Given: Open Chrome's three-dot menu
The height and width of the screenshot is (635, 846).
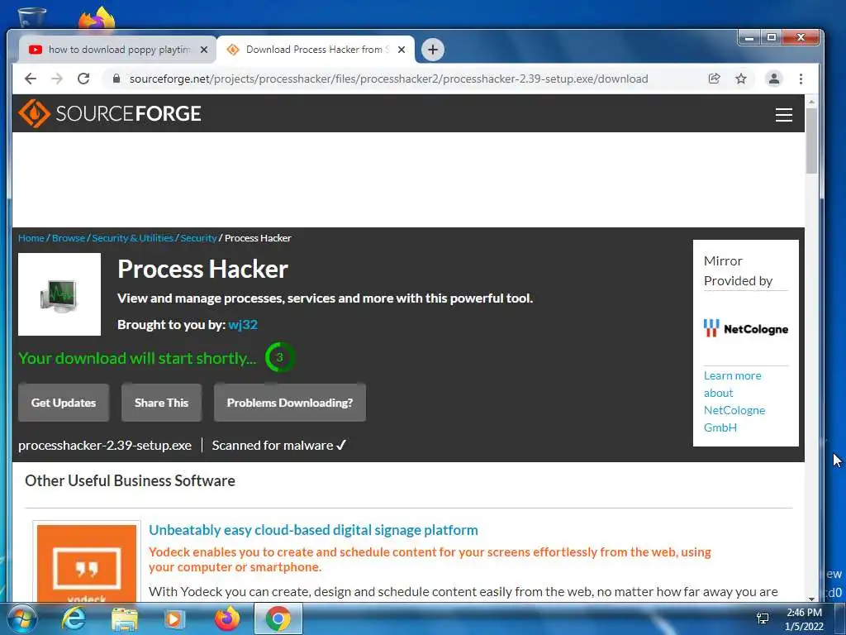Looking at the screenshot, I should point(801,79).
